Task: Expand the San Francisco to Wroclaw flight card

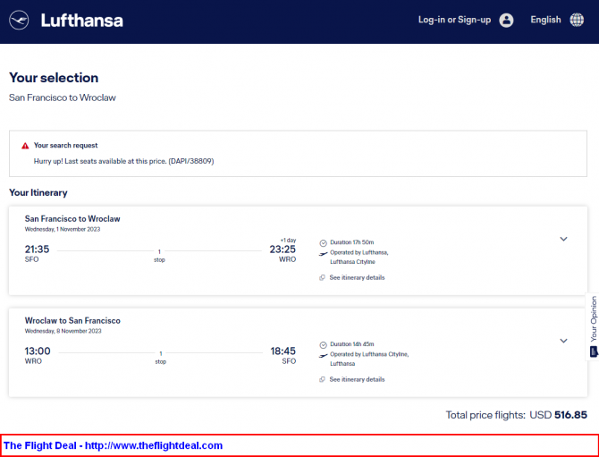Action: click(563, 239)
